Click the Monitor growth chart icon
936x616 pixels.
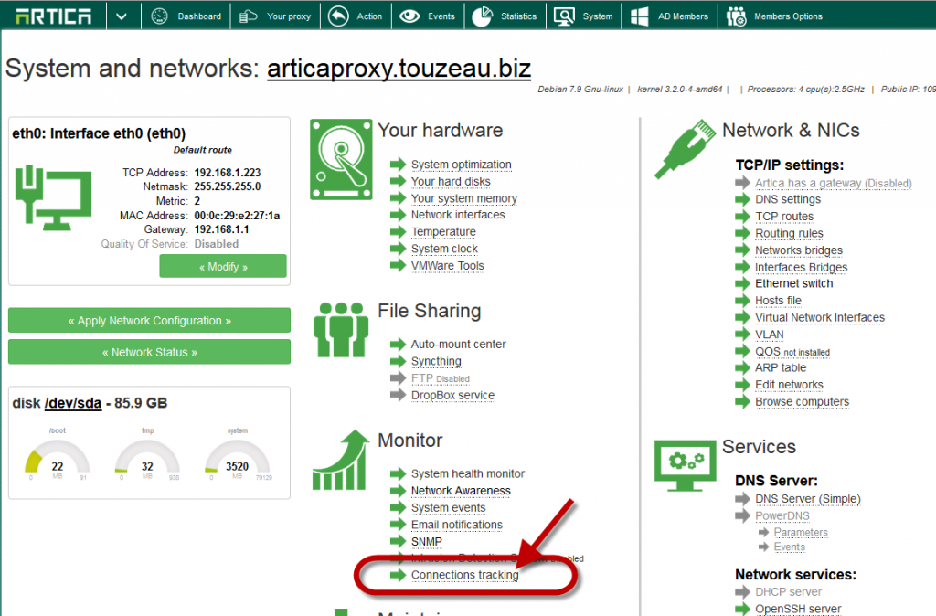click(x=340, y=461)
